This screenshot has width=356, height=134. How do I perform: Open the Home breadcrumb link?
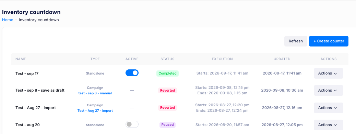[8, 20]
